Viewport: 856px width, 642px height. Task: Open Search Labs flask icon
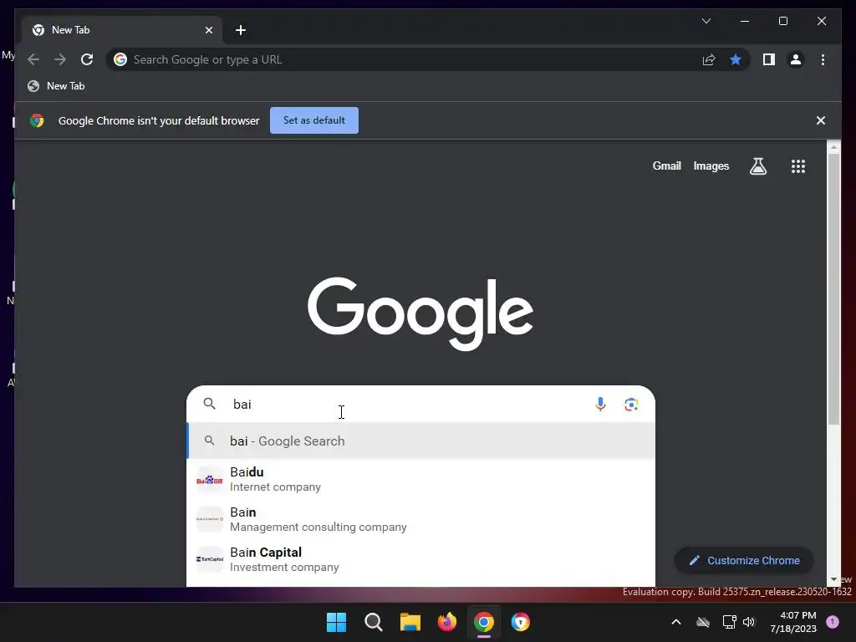pyautogui.click(x=757, y=166)
